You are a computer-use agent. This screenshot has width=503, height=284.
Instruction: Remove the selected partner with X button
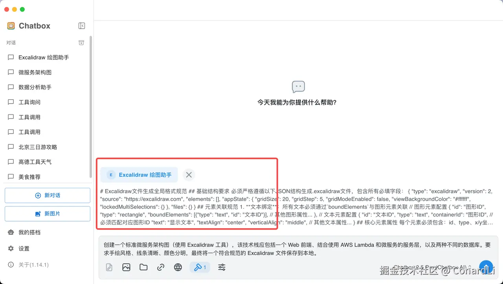click(189, 175)
